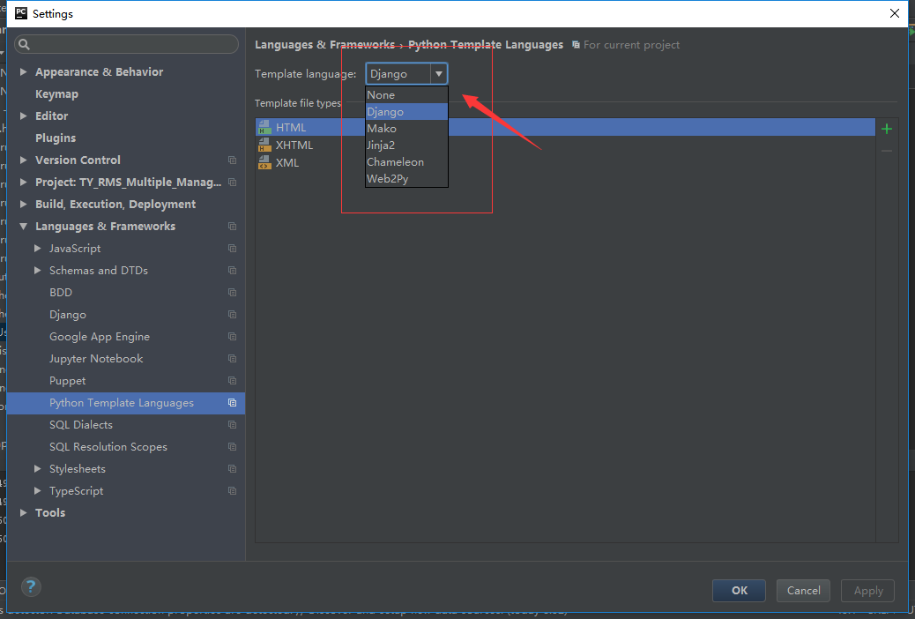
Task: Choose Jinja2 template language
Action: pos(406,145)
